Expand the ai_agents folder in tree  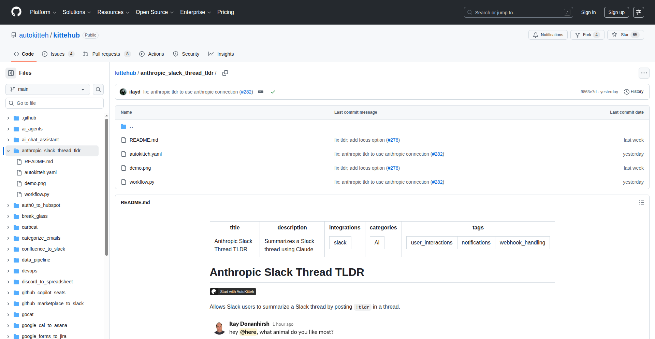click(x=8, y=129)
